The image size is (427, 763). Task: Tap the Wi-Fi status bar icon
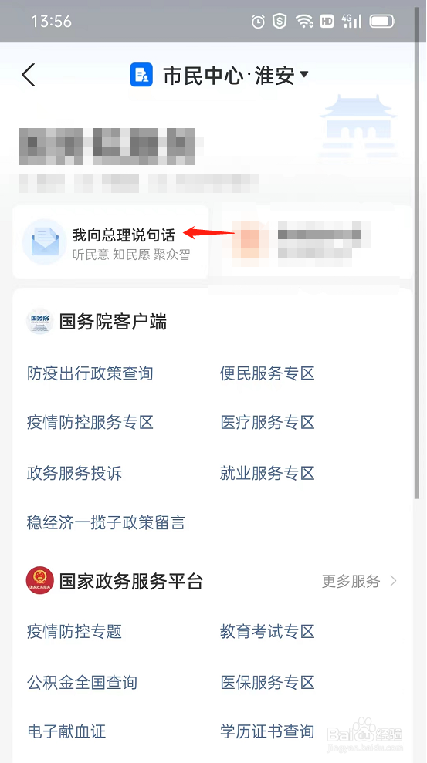tap(304, 21)
